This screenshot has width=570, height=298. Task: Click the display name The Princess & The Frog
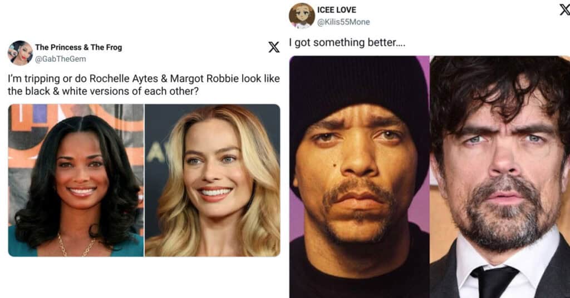coord(78,47)
